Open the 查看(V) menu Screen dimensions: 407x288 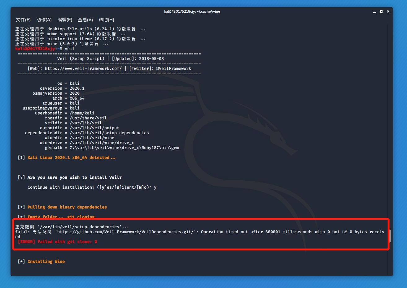point(85,20)
